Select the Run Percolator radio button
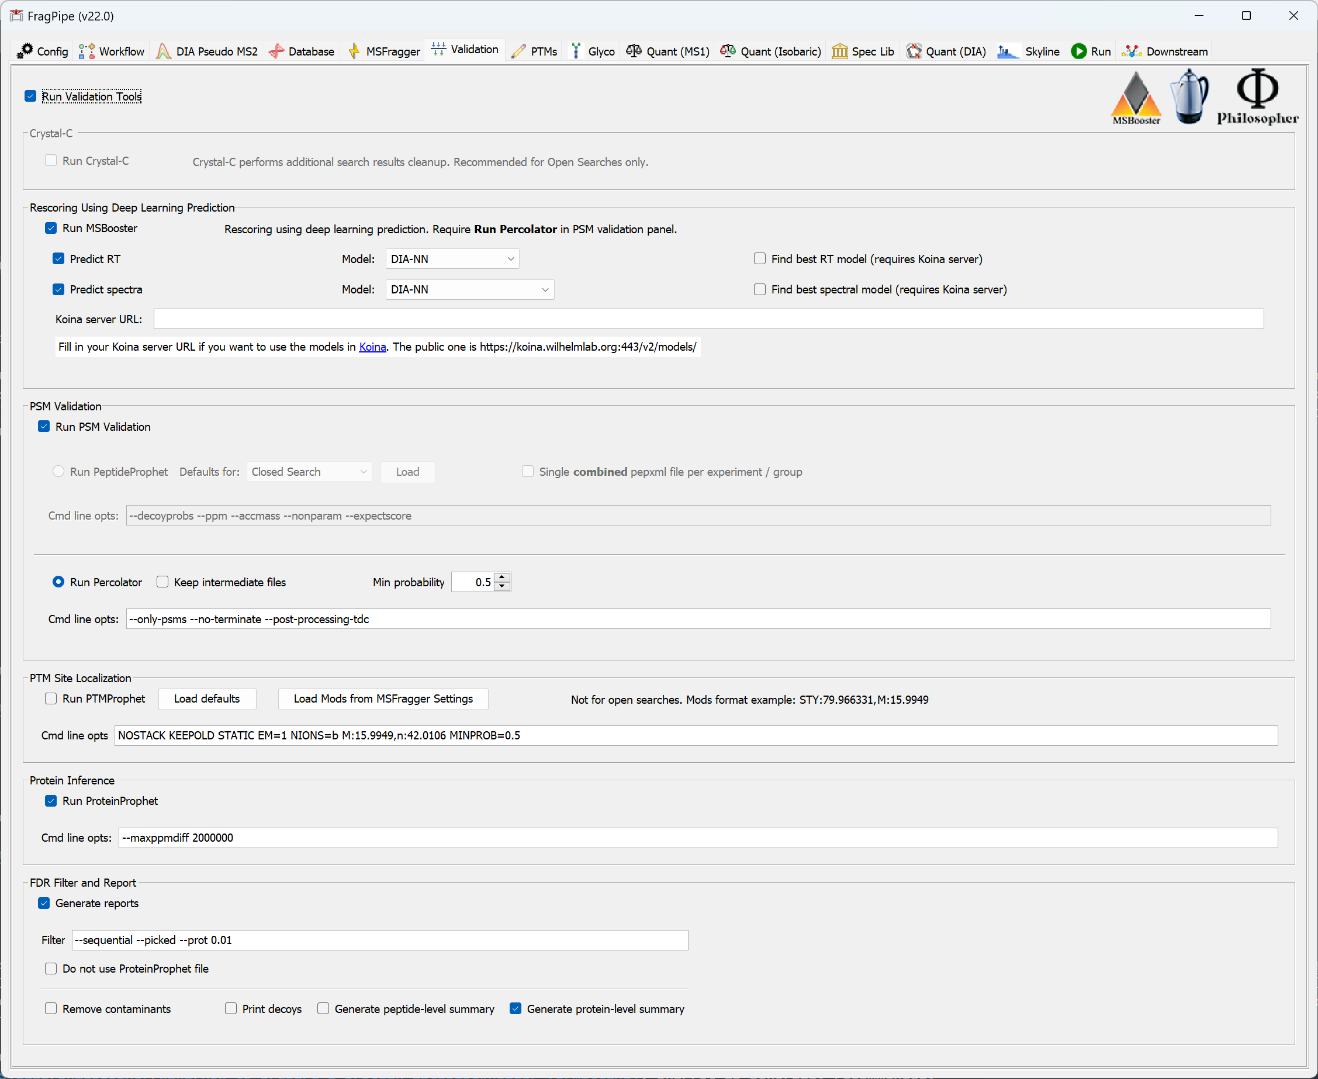The width and height of the screenshot is (1318, 1079). click(x=58, y=582)
